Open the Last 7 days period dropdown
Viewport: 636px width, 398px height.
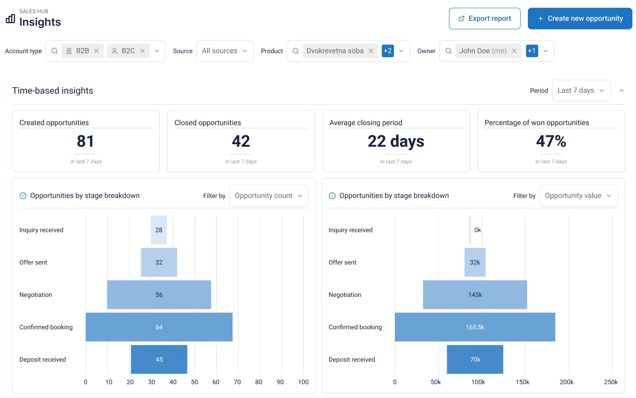coord(581,90)
